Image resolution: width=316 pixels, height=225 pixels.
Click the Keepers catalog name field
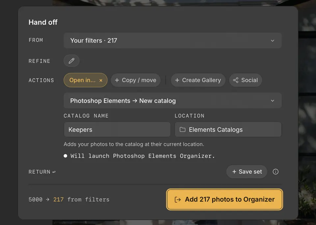coord(117,129)
